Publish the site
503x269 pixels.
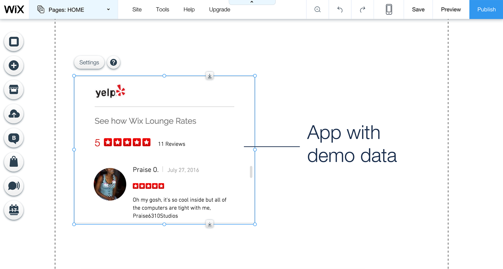(486, 10)
